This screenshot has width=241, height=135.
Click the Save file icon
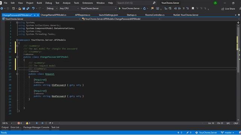(x=24, y=8)
